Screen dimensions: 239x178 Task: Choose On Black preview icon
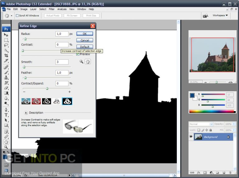point(46,101)
